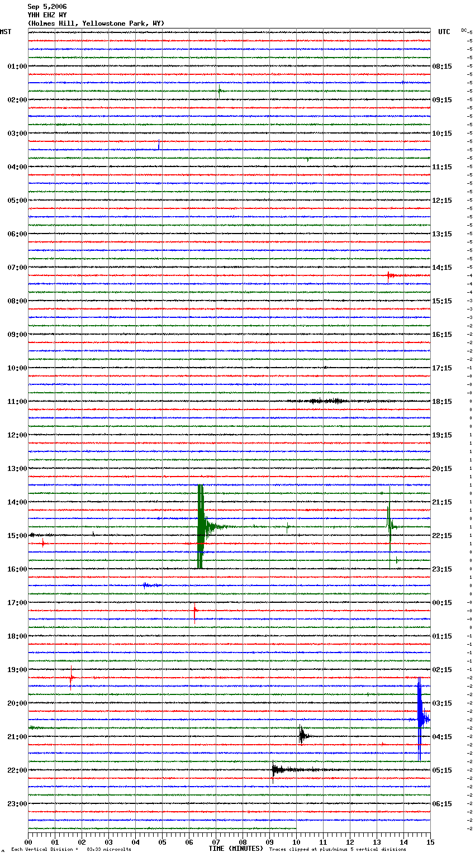The height and width of the screenshot is (857, 475).
Task: Click the "DC" offset column header
Action: click(464, 30)
